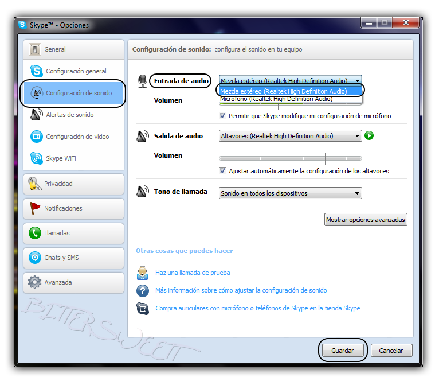Viewport: 439px width, 385px height.
Task: Click the General section switch icon
Action: click(x=35, y=49)
